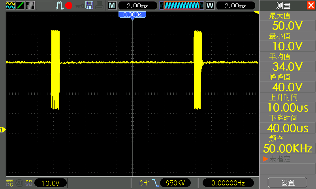The width and height of the screenshot is (316, 189).
Task: Click the M main timebase icon
Action: [x=112, y=6]
